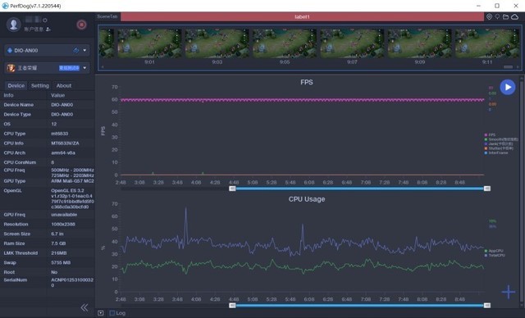Expand the log panel arrow at bottom

click(100, 313)
